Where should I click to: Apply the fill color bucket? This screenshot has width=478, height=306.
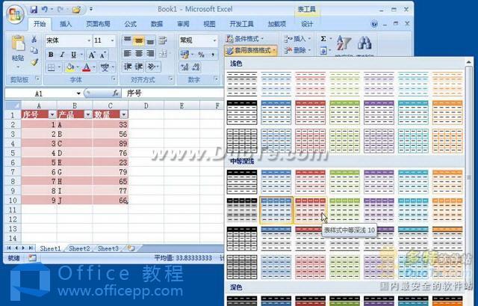69,67
